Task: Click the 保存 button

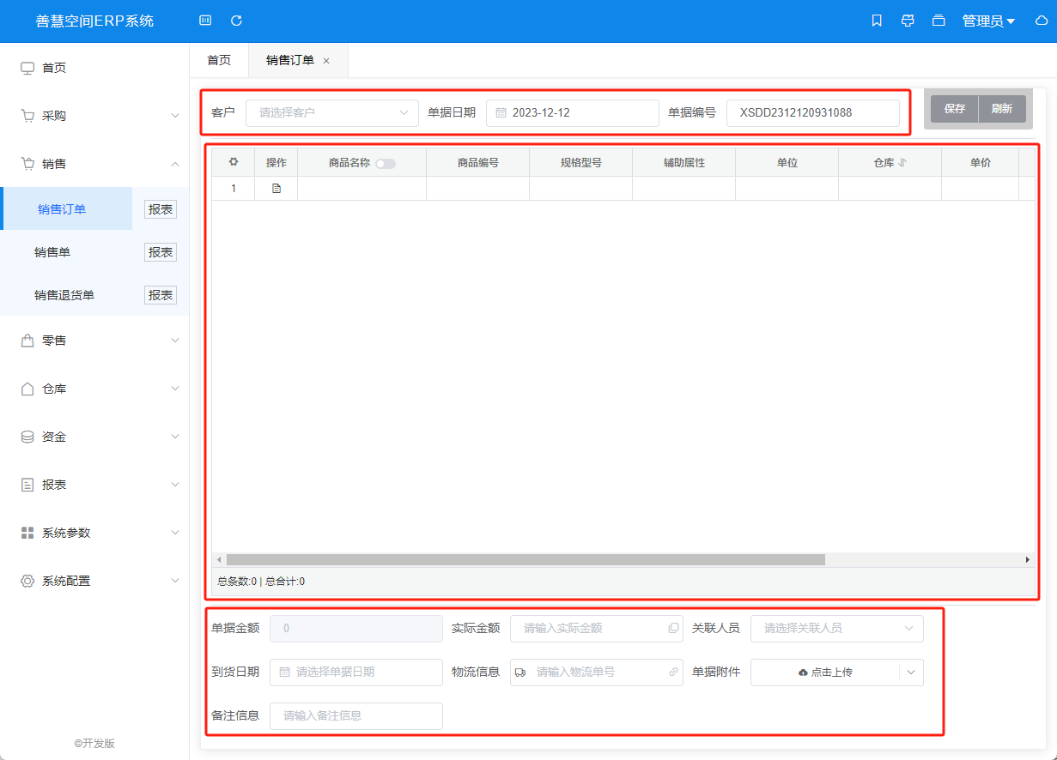Action: click(954, 109)
